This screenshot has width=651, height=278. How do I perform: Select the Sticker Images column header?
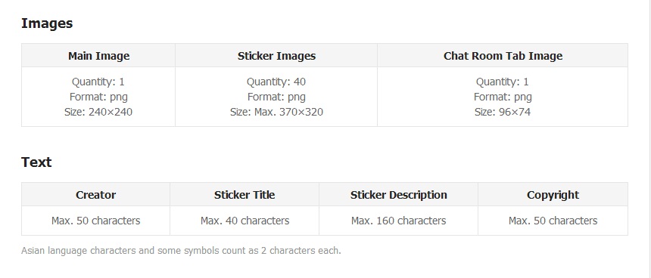pos(276,56)
